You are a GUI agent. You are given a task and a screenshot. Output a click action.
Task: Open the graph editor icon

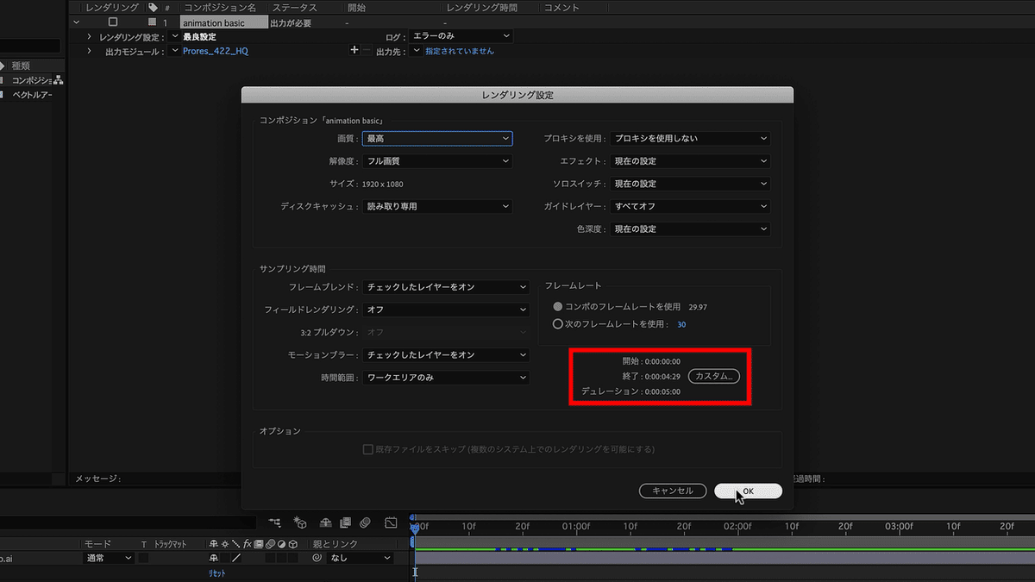pos(391,523)
